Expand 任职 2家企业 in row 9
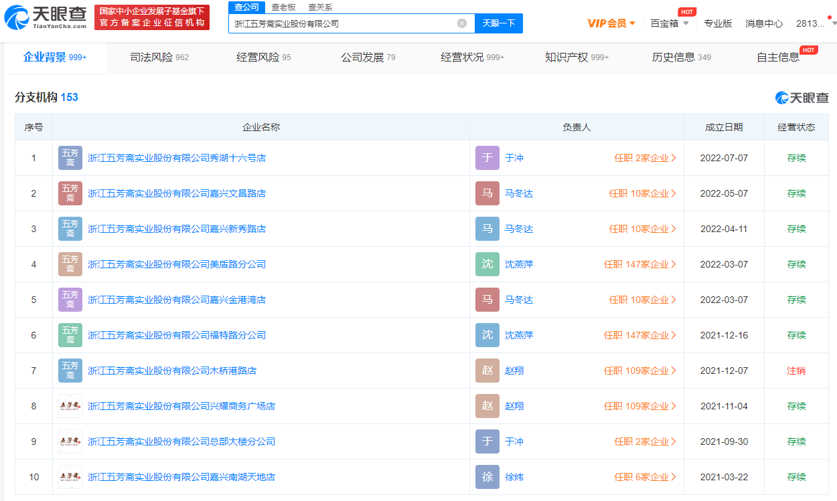Image resolution: width=837 pixels, height=501 pixels. tap(645, 441)
